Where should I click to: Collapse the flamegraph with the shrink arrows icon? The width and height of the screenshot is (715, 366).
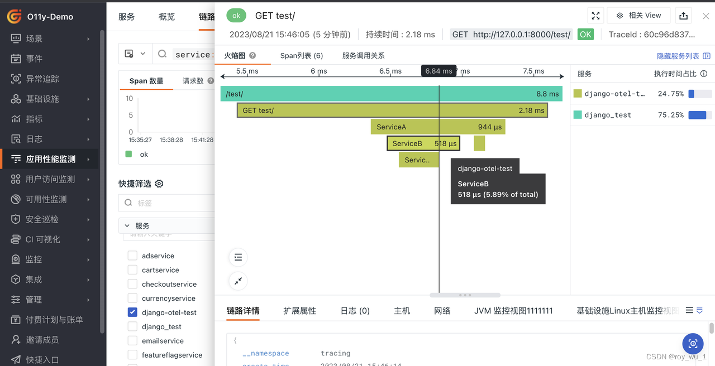click(238, 281)
